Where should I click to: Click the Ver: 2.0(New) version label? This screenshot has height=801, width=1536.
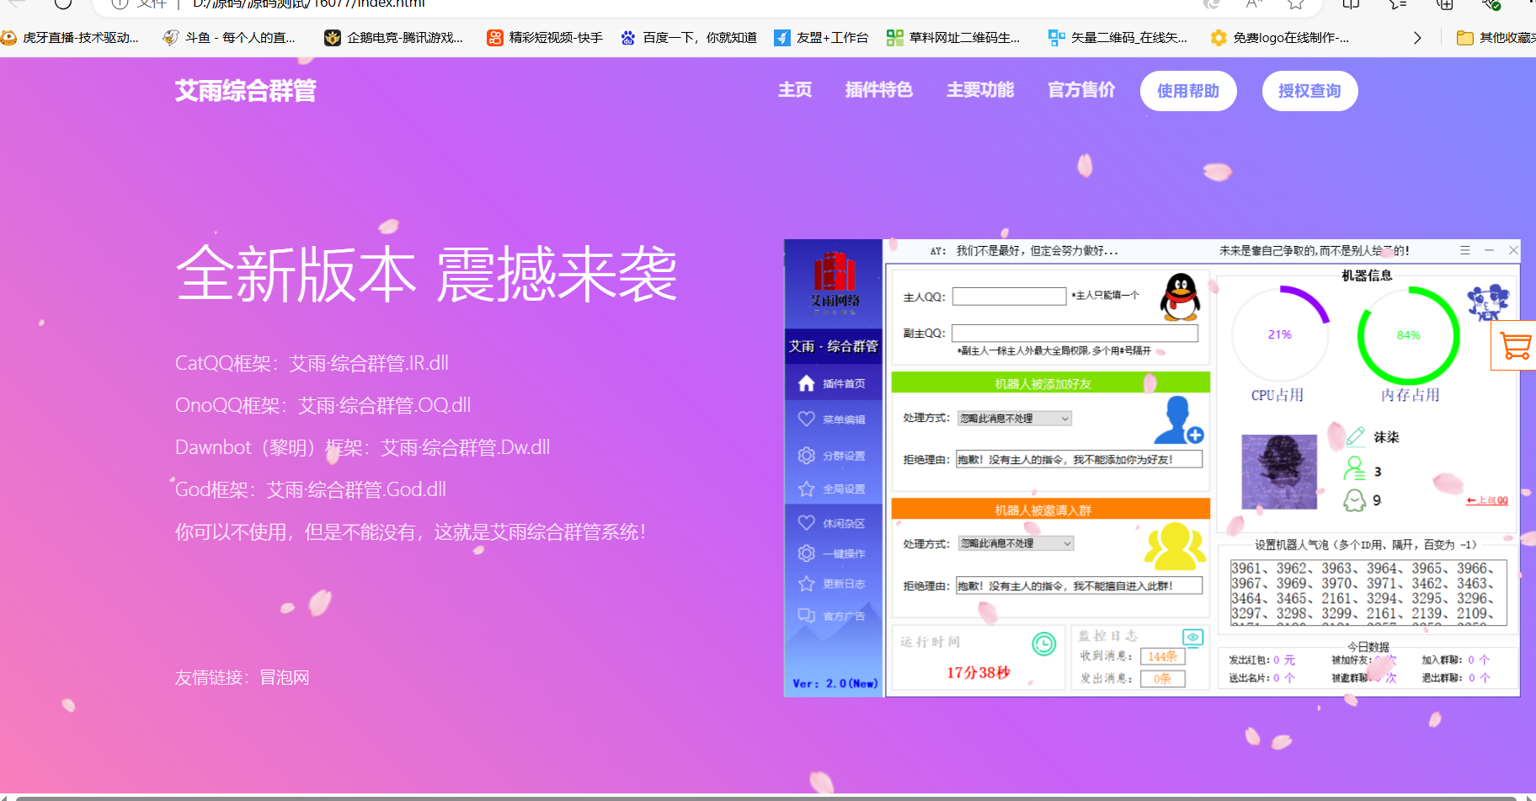[835, 683]
